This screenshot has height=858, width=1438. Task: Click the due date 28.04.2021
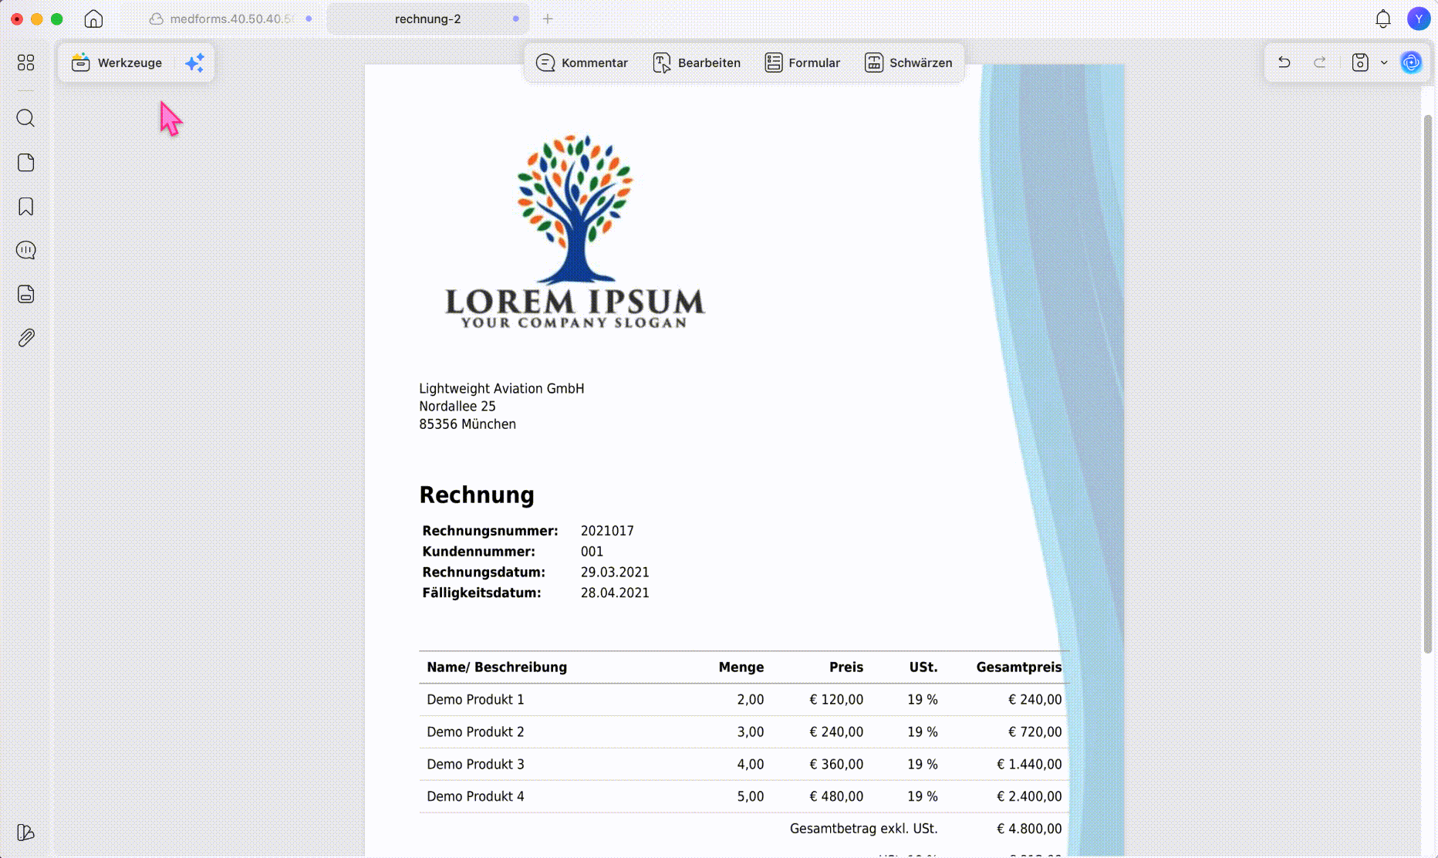615,593
